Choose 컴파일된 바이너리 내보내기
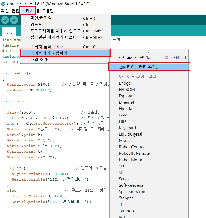The width and height of the screenshot is (206, 218). click(66, 37)
